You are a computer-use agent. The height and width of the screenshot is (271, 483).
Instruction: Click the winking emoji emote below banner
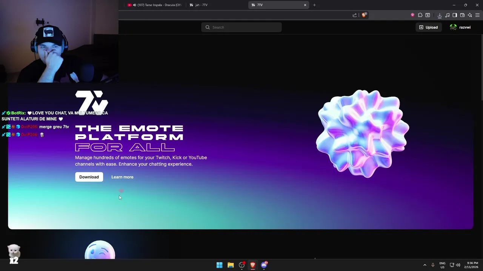tap(100, 250)
